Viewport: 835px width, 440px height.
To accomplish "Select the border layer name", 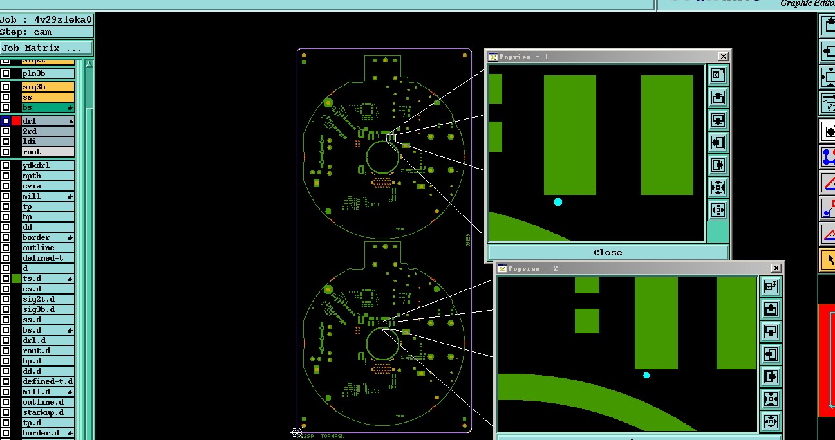I will 48,237.
